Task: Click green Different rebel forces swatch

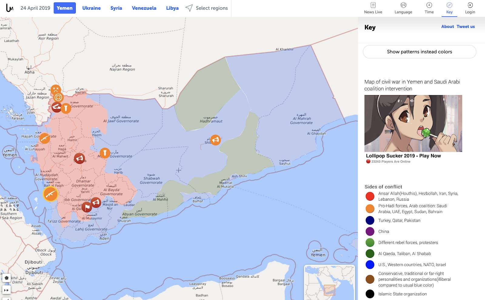Action: click(x=370, y=242)
